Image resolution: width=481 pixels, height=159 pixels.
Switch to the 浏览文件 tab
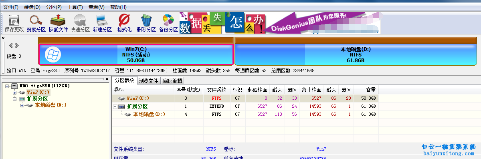click(x=148, y=81)
